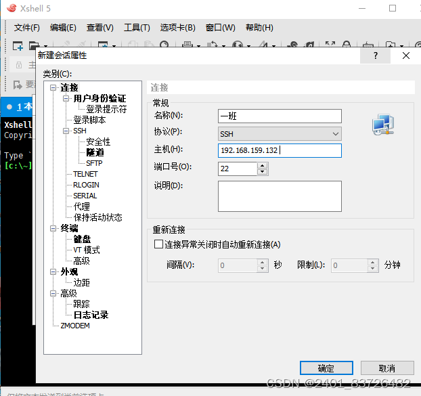Click the 间隔 seconds input field
421x396 pixels.
click(x=238, y=265)
